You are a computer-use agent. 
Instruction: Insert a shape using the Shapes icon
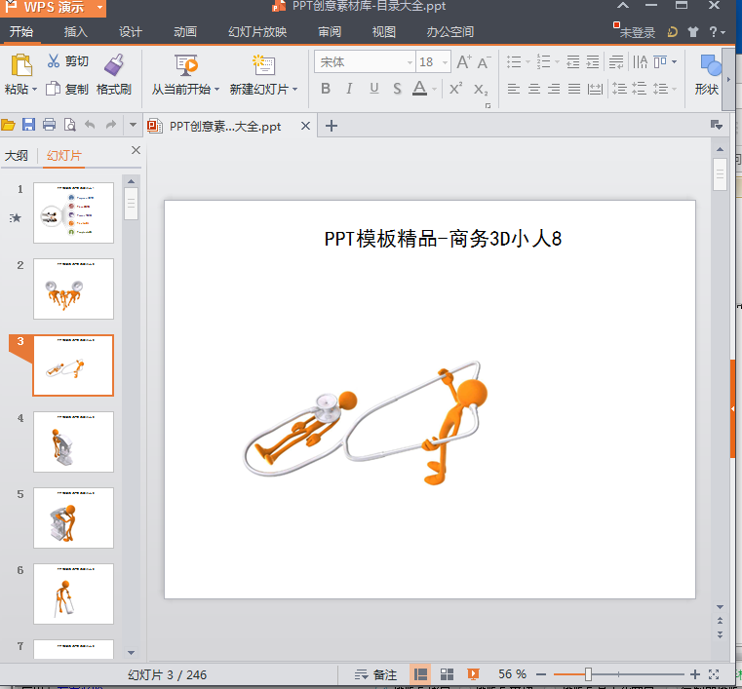tap(710, 64)
